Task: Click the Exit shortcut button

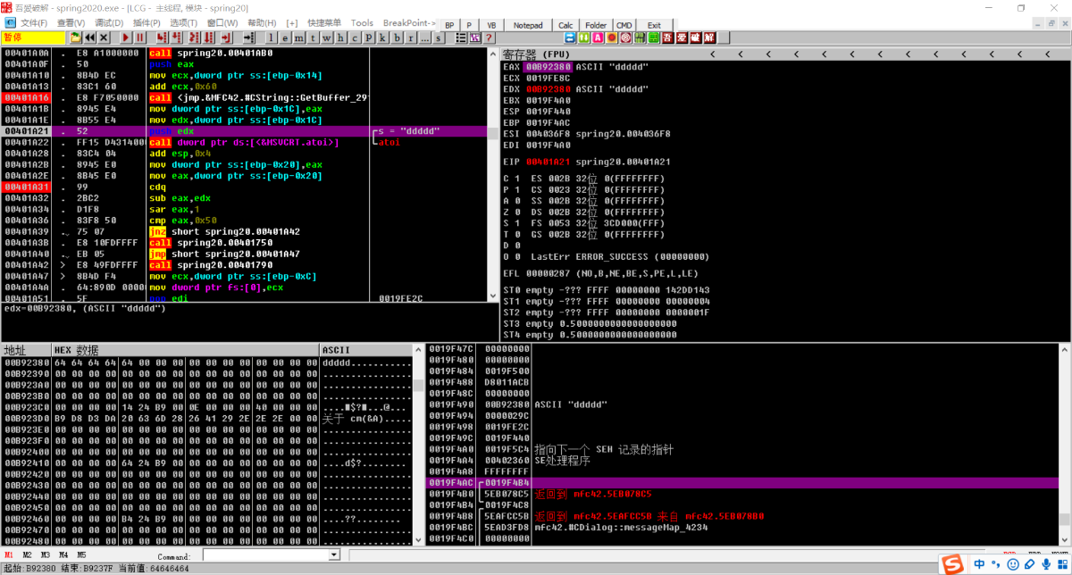Action: pyautogui.click(x=654, y=25)
